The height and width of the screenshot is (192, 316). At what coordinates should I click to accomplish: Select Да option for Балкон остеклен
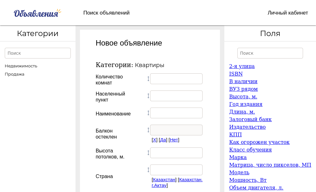[x=163, y=140]
